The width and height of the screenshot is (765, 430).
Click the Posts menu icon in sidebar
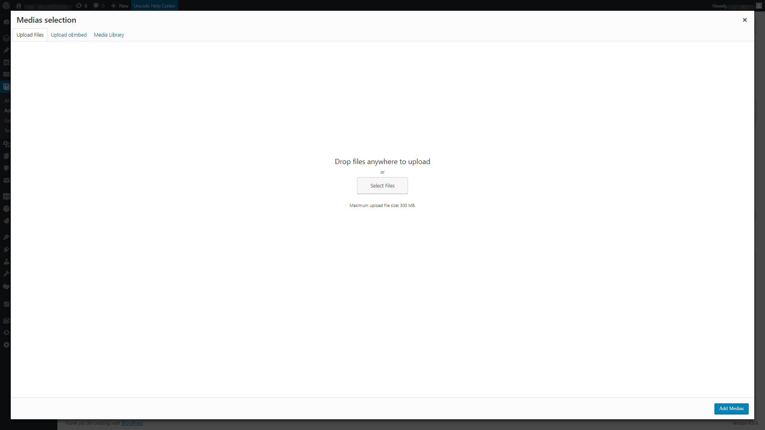click(6, 51)
